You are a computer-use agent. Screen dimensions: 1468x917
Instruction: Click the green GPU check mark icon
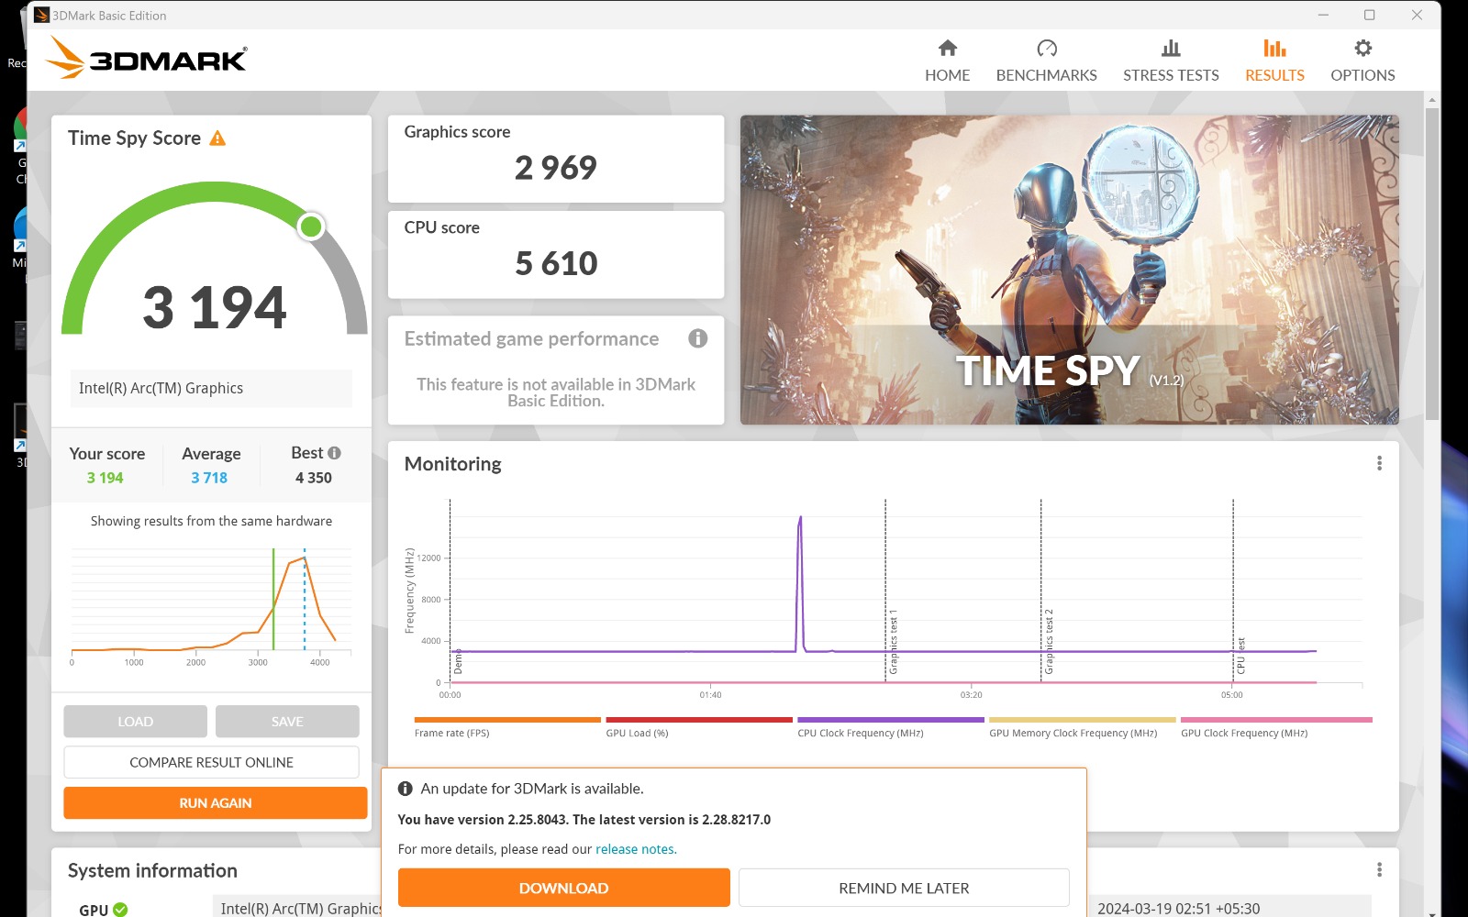[120, 910]
